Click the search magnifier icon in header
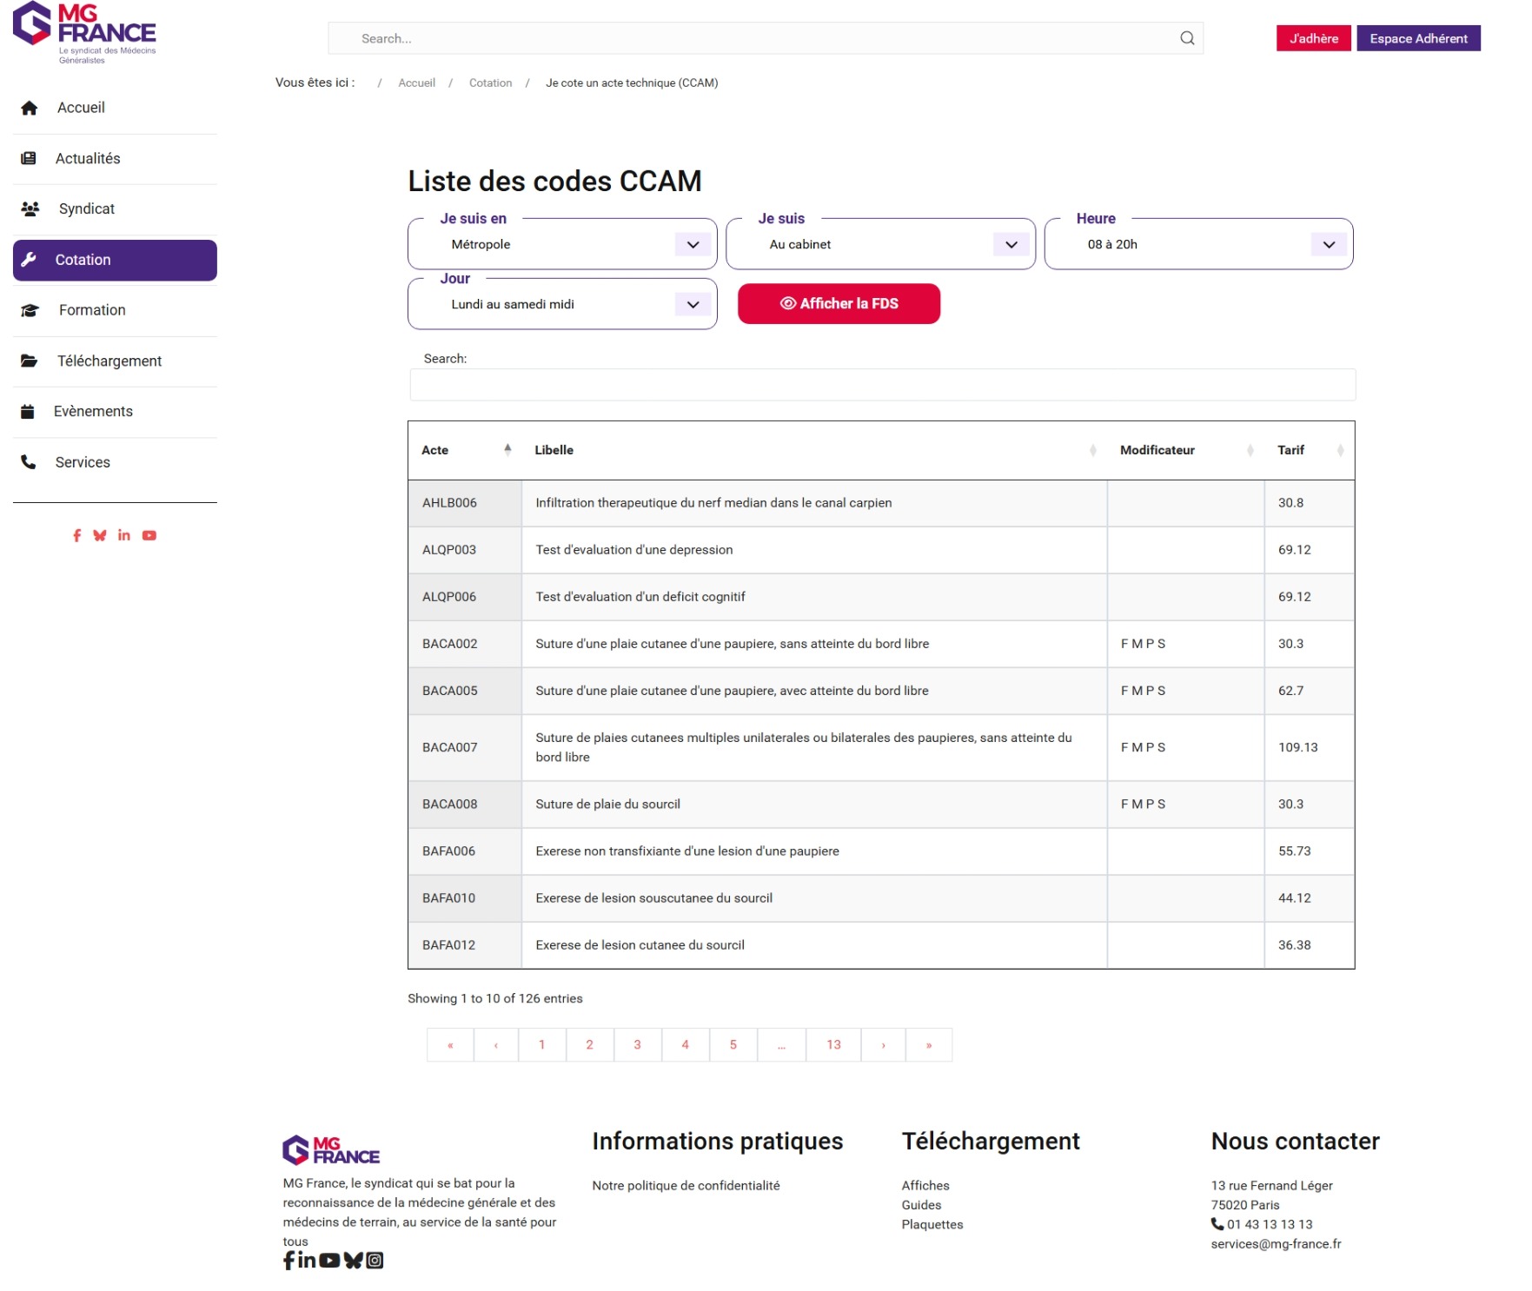The width and height of the screenshot is (1532, 1291). tap(1187, 38)
